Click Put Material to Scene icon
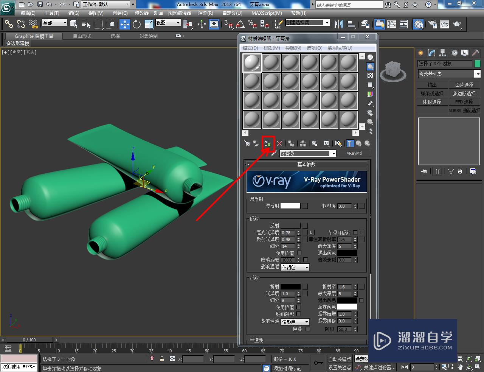484x372 pixels. pos(256,143)
